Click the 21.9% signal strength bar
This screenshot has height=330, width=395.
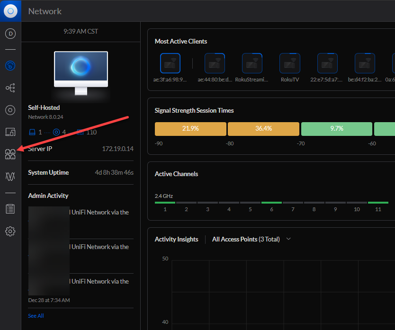point(190,129)
